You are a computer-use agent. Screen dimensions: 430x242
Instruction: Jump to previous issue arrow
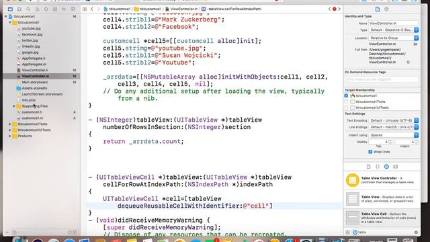(329, 9)
